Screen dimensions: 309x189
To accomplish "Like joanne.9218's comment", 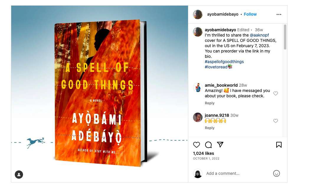I will [x=276, y=121].
